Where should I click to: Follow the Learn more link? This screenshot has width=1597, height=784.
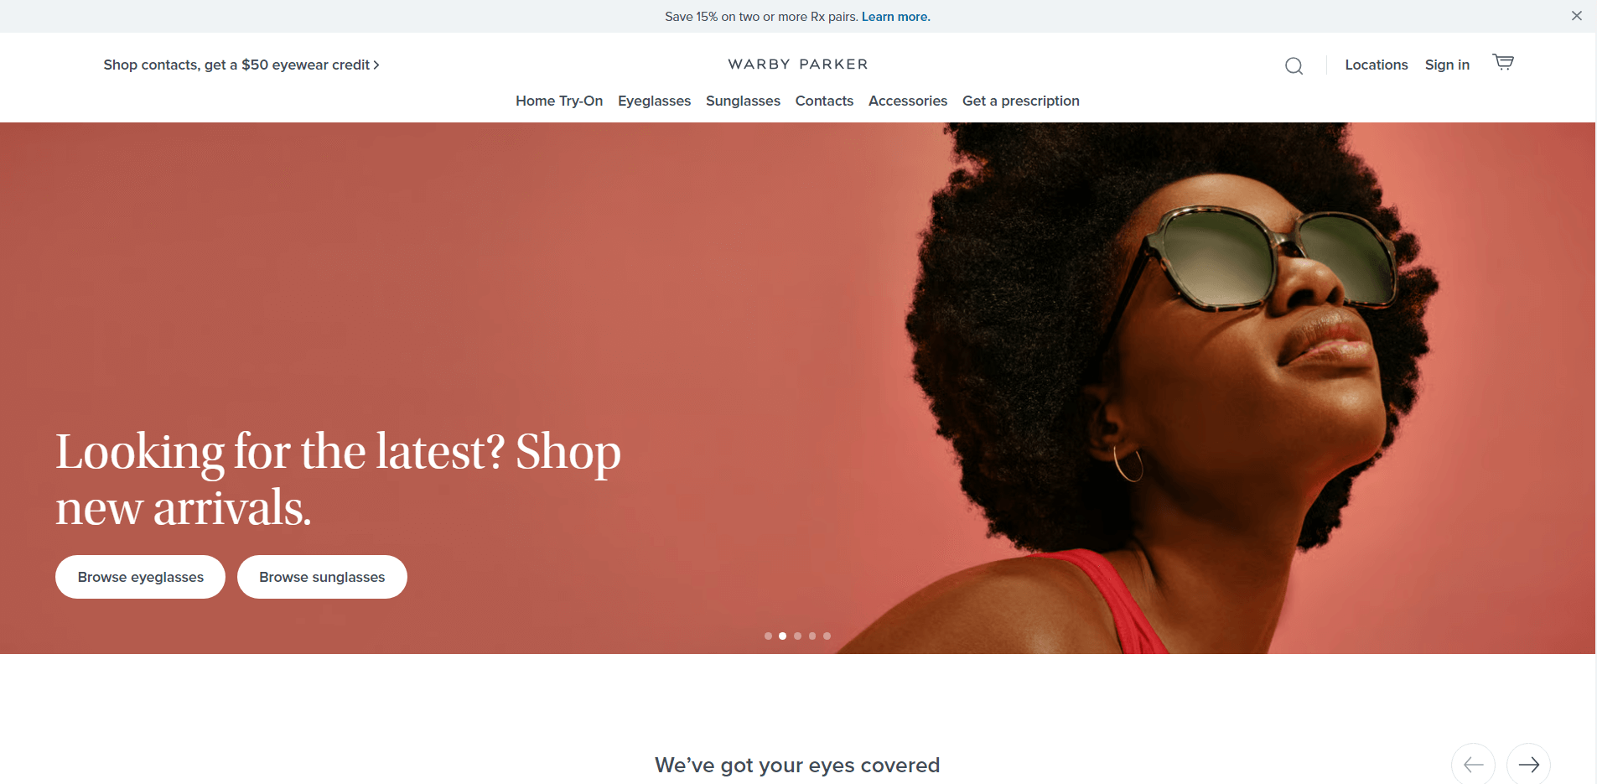click(895, 17)
